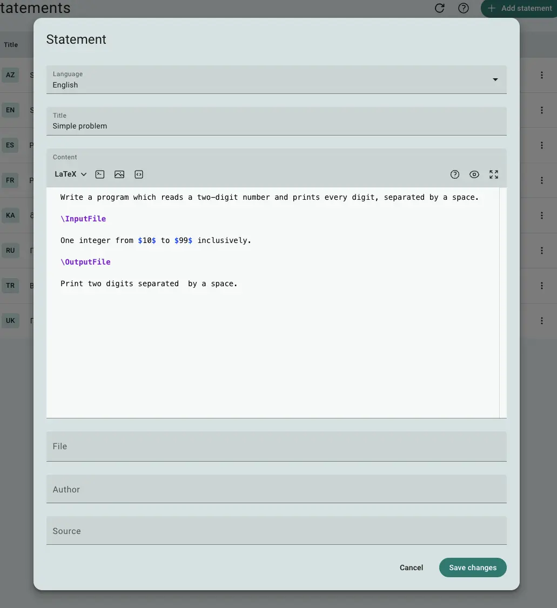Select the terminal snippet icon in editor toolbar

click(x=99, y=174)
